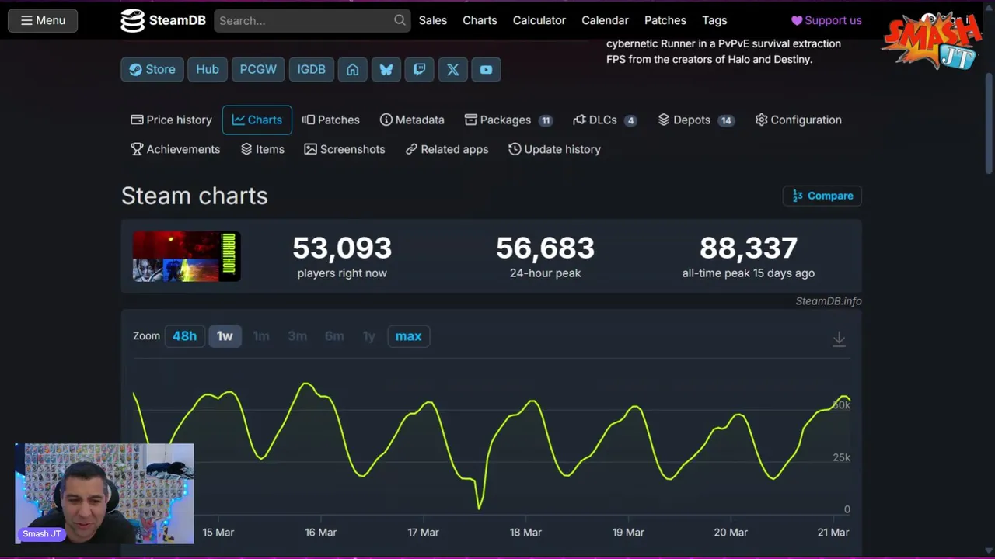Click the Compare button

tap(822, 196)
